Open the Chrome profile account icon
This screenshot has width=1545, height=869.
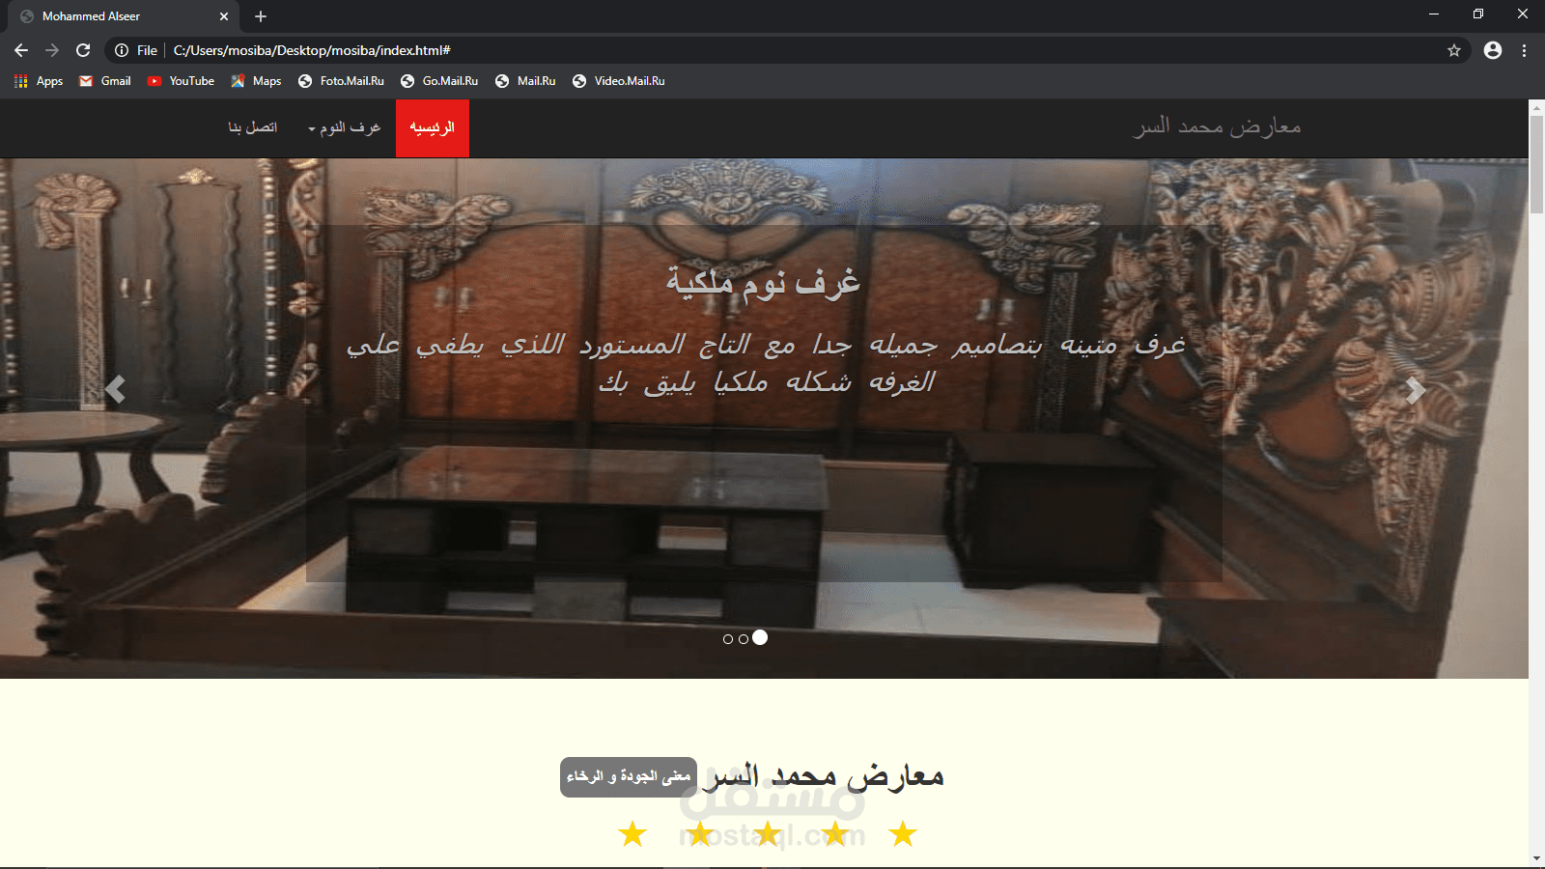pyautogui.click(x=1493, y=49)
